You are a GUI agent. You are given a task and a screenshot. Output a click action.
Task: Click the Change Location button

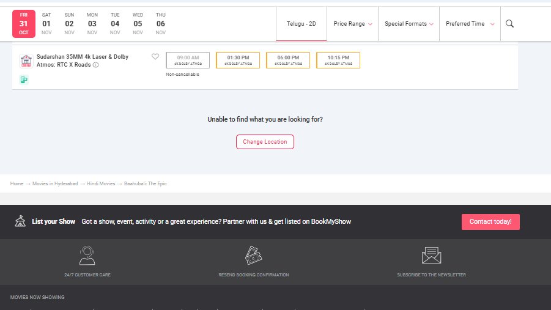(x=265, y=142)
